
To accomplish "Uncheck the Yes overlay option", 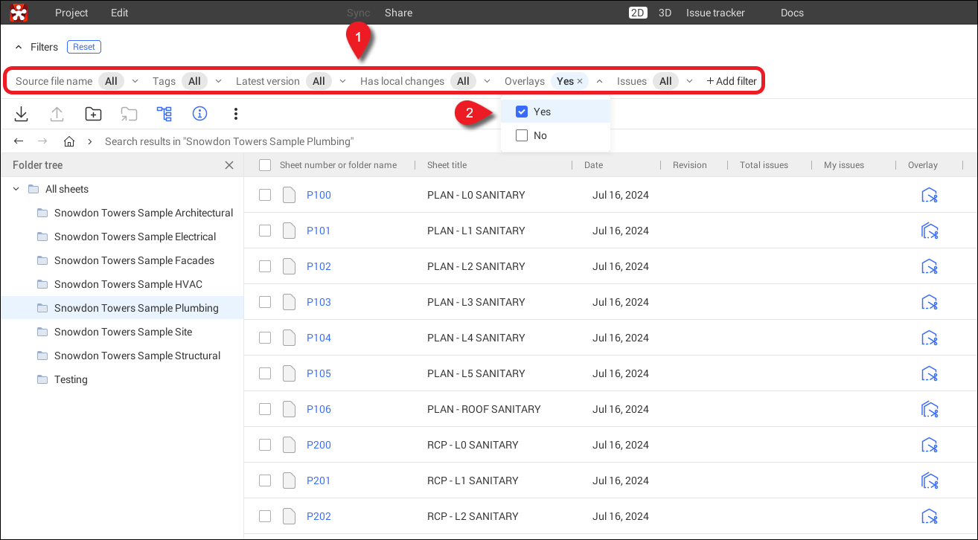I will click(522, 112).
